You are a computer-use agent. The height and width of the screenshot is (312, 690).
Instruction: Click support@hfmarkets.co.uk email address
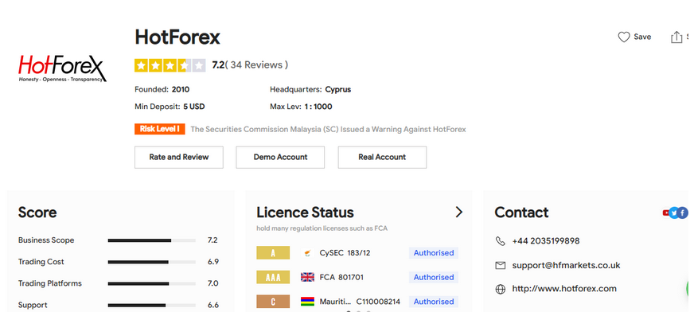(x=566, y=265)
